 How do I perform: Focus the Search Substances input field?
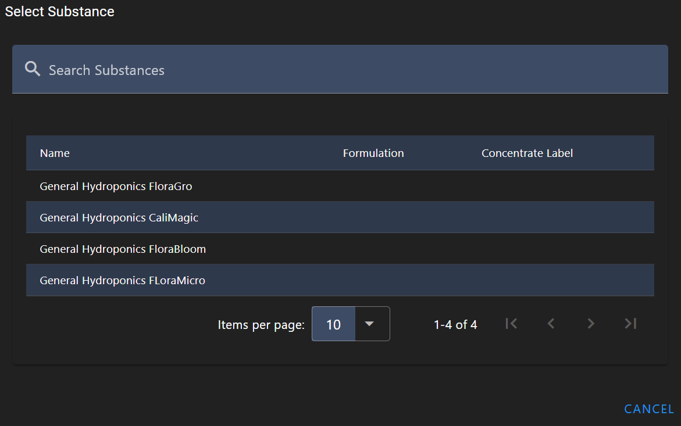point(349,70)
